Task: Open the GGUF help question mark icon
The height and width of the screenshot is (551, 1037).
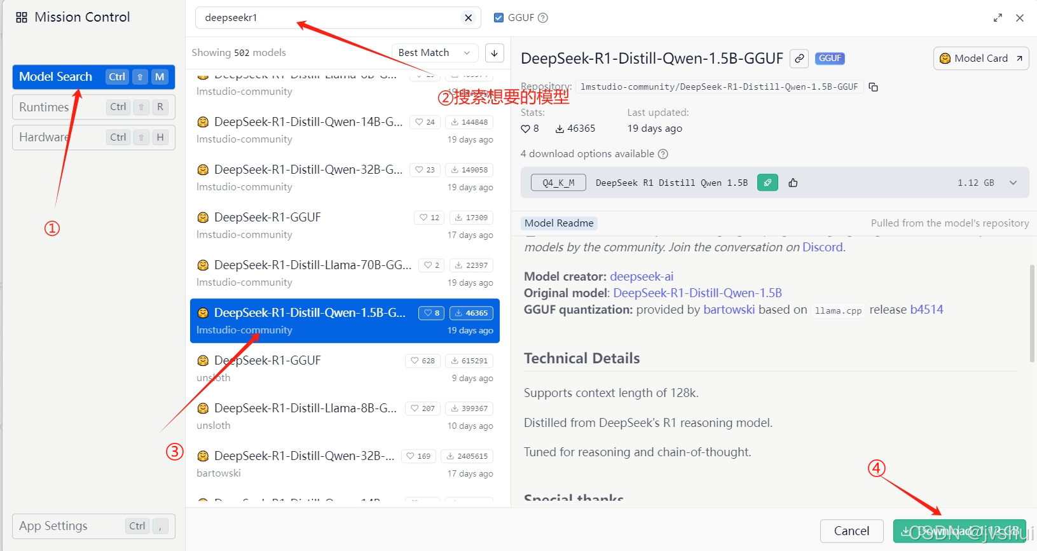Action: [543, 18]
